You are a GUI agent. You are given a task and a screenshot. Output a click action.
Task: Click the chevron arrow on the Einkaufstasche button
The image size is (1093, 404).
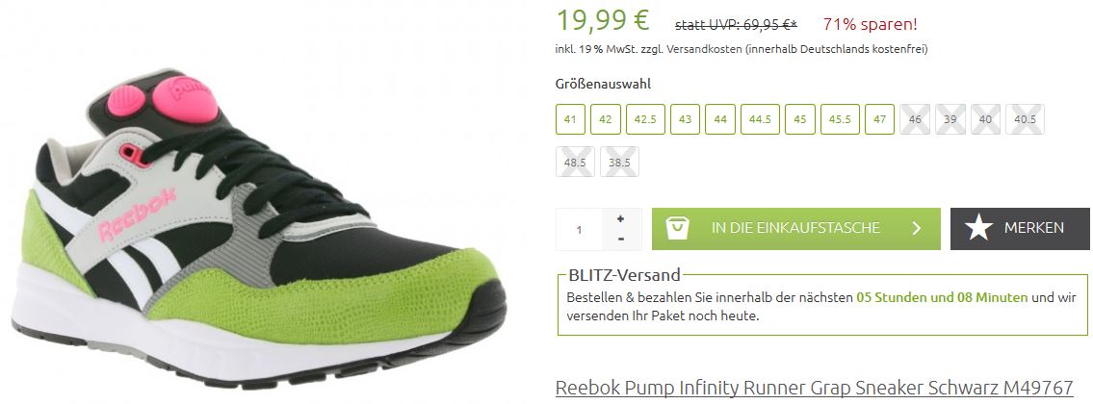click(x=916, y=228)
